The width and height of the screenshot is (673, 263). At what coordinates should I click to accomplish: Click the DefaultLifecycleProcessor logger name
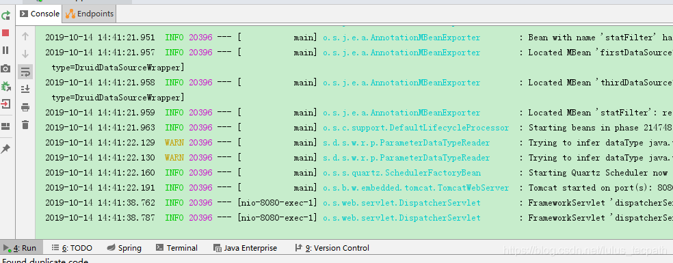416,128
